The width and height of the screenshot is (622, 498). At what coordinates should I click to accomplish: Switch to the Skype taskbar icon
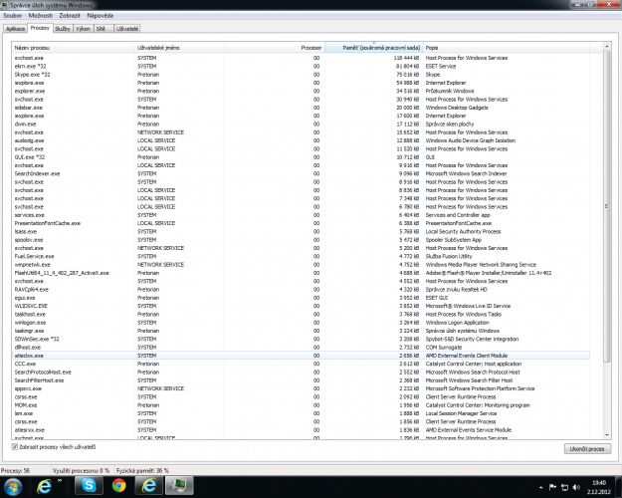[x=89, y=485]
